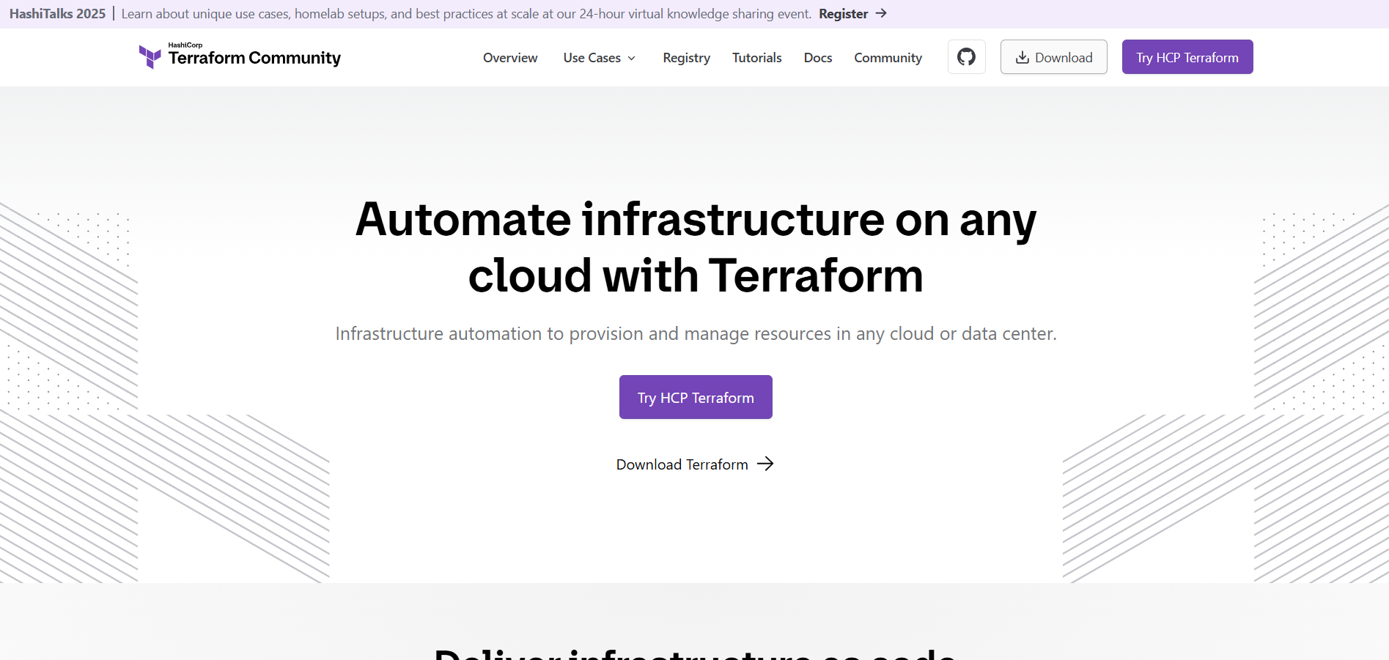Open Docs in the navigation
This screenshot has height=660, width=1389.
(x=817, y=58)
